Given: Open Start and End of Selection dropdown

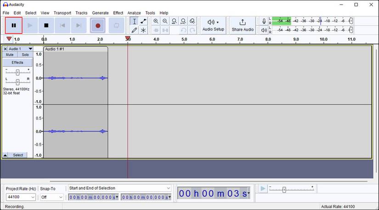Looking at the screenshot, I should point(119,188).
